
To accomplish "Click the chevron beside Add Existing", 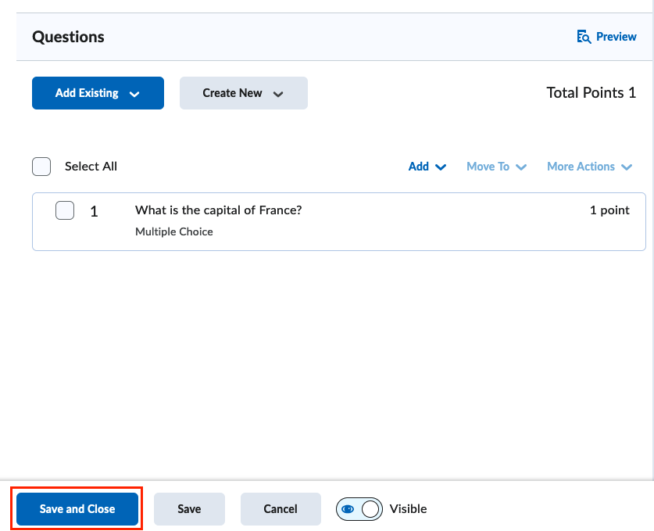I will pyautogui.click(x=134, y=94).
